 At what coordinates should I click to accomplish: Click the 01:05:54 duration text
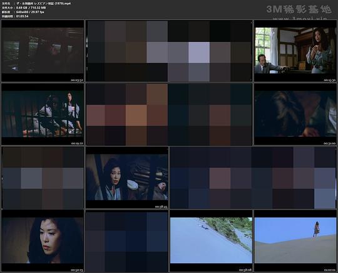(23, 16)
